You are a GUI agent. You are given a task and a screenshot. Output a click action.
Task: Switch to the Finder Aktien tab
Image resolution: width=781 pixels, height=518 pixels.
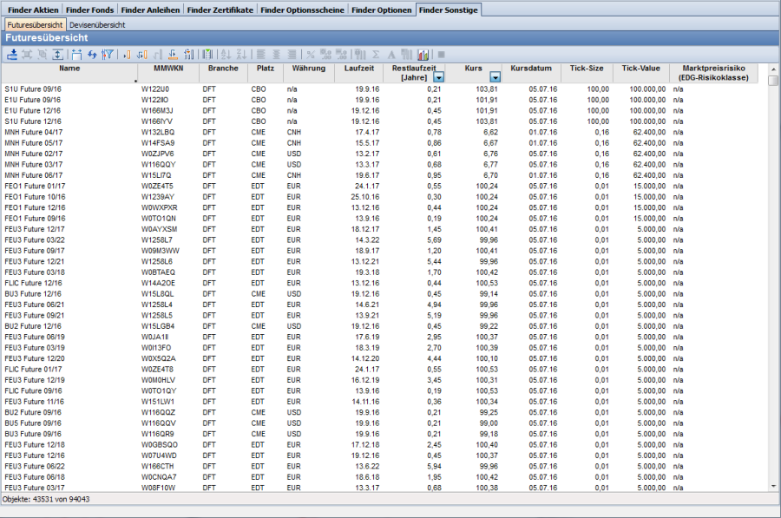click(31, 10)
